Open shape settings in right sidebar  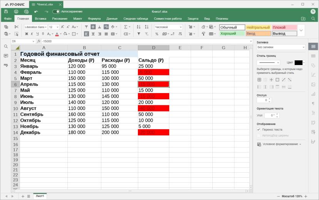(313, 65)
